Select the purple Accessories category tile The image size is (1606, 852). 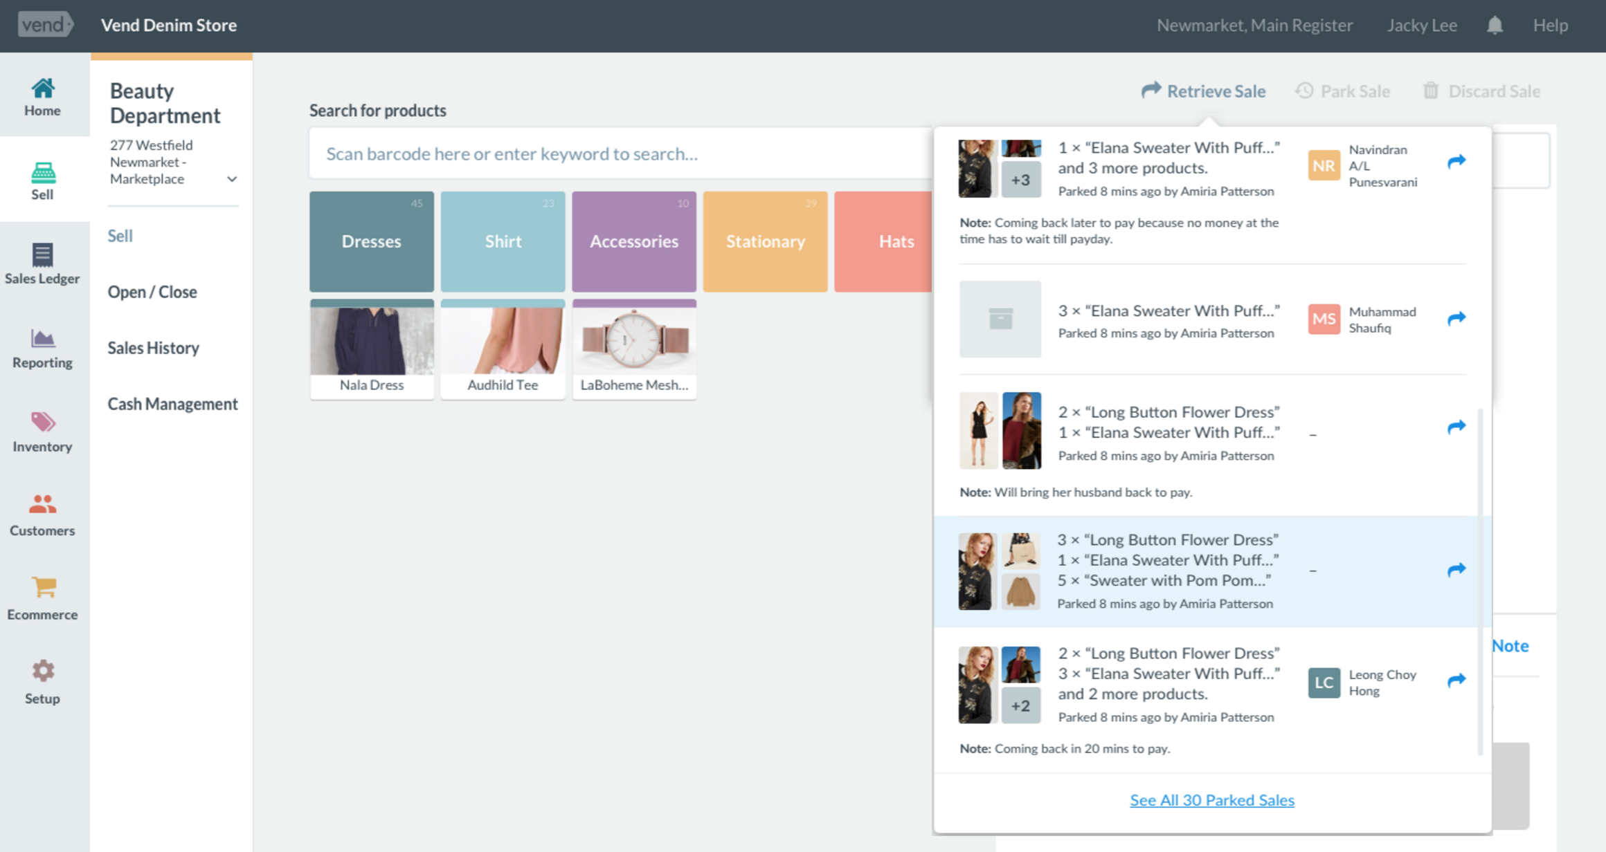tap(633, 241)
